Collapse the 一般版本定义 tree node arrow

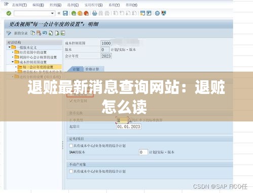pos(10,47)
